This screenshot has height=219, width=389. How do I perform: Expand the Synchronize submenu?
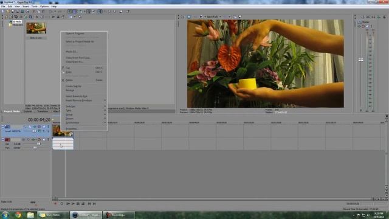click(84, 123)
